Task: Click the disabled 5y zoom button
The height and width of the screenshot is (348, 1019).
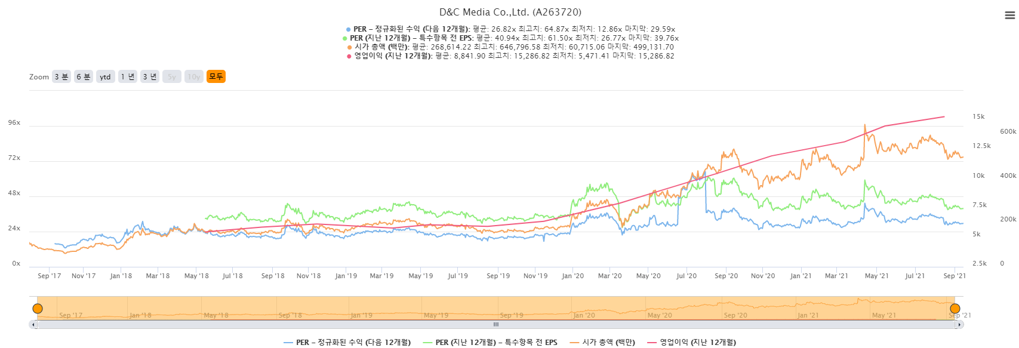Action: tap(172, 76)
